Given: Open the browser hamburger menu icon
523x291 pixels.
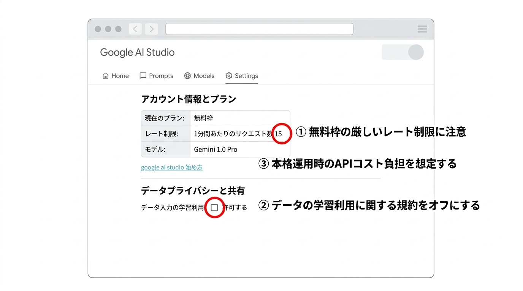Looking at the screenshot, I should coord(422,29).
